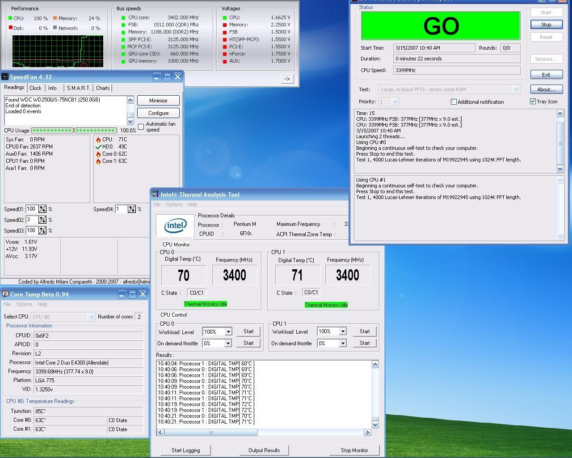
Task: Uncheck the Tray Icon checkbox
Action: coord(533,102)
